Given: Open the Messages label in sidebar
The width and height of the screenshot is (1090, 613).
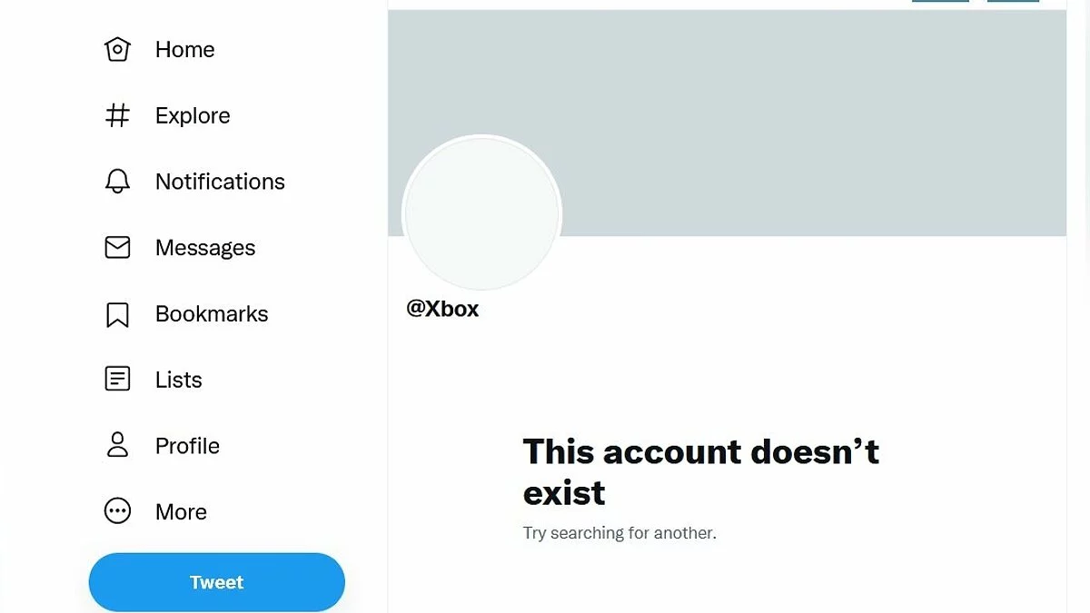Looking at the screenshot, I should click(x=205, y=248).
